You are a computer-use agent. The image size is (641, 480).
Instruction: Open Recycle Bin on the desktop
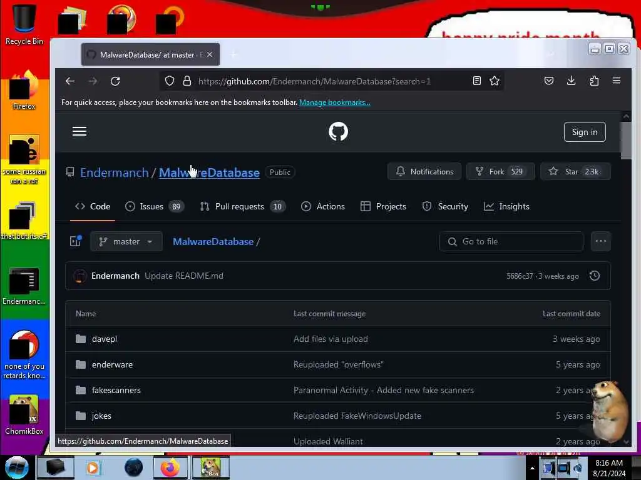click(x=24, y=24)
